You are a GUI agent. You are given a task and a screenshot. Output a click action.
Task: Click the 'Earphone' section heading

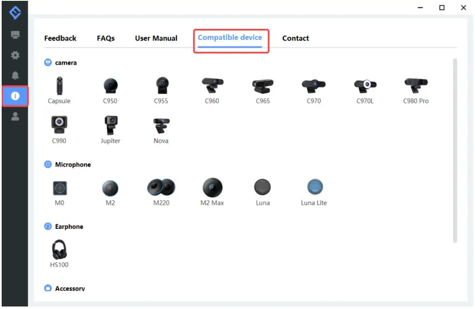point(69,227)
